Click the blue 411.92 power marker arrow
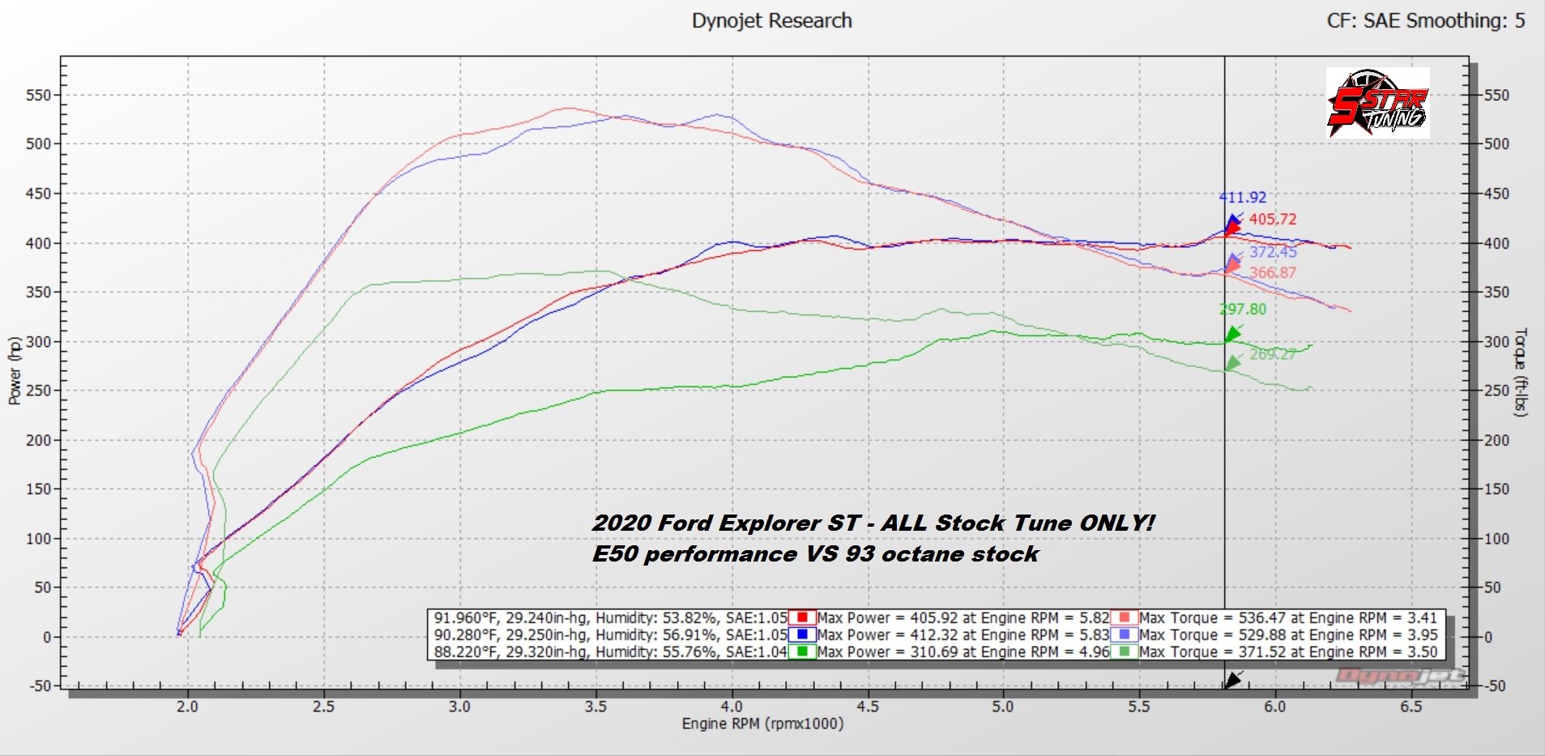The image size is (1545, 756). click(x=1233, y=220)
